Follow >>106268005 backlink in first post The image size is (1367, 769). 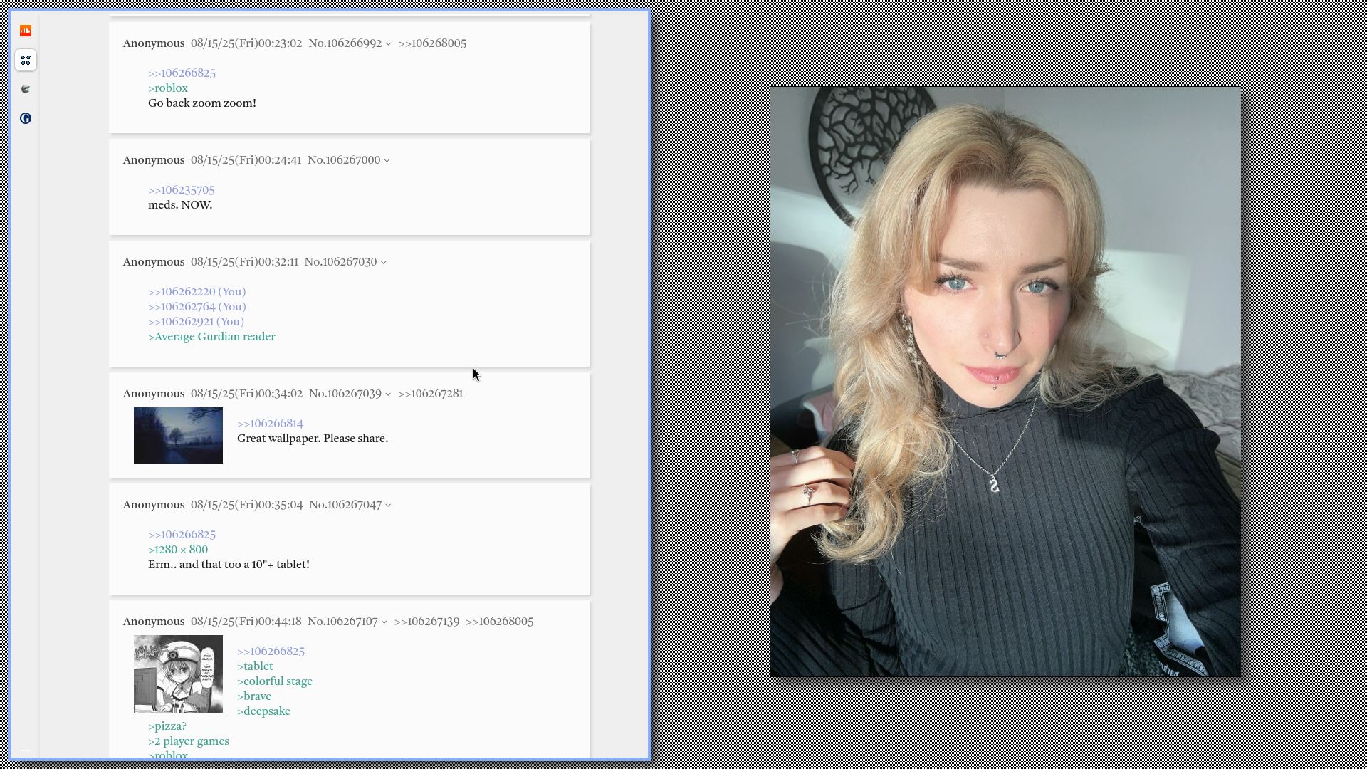click(x=432, y=43)
